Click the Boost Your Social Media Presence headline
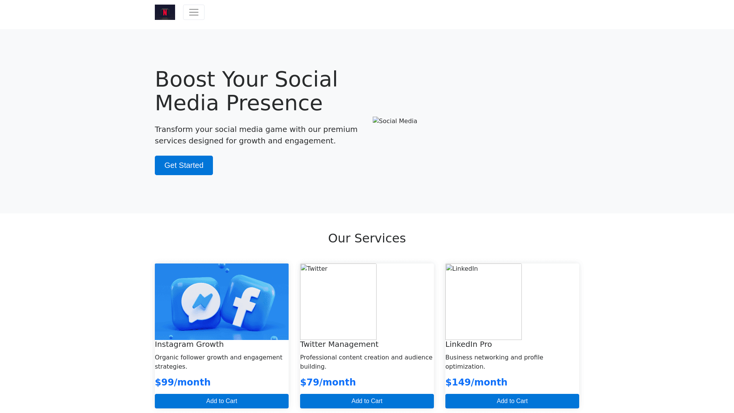Image resolution: width=734 pixels, height=413 pixels. (x=246, y=91)
